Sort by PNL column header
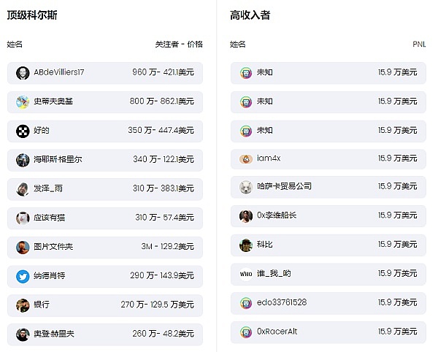 tap(419, 45)
